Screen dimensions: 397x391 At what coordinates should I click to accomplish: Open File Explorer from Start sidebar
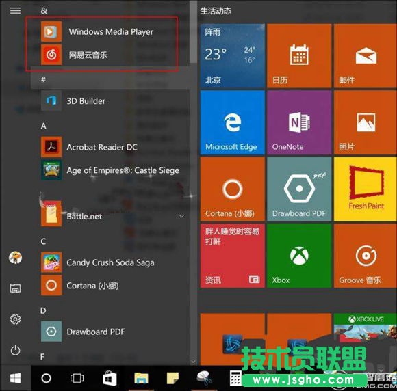(x=15, y=288)
